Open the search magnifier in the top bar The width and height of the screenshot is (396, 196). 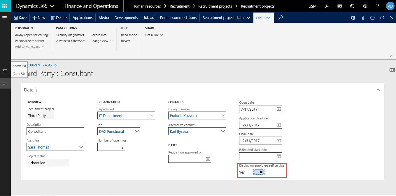(x=327, y=6)
